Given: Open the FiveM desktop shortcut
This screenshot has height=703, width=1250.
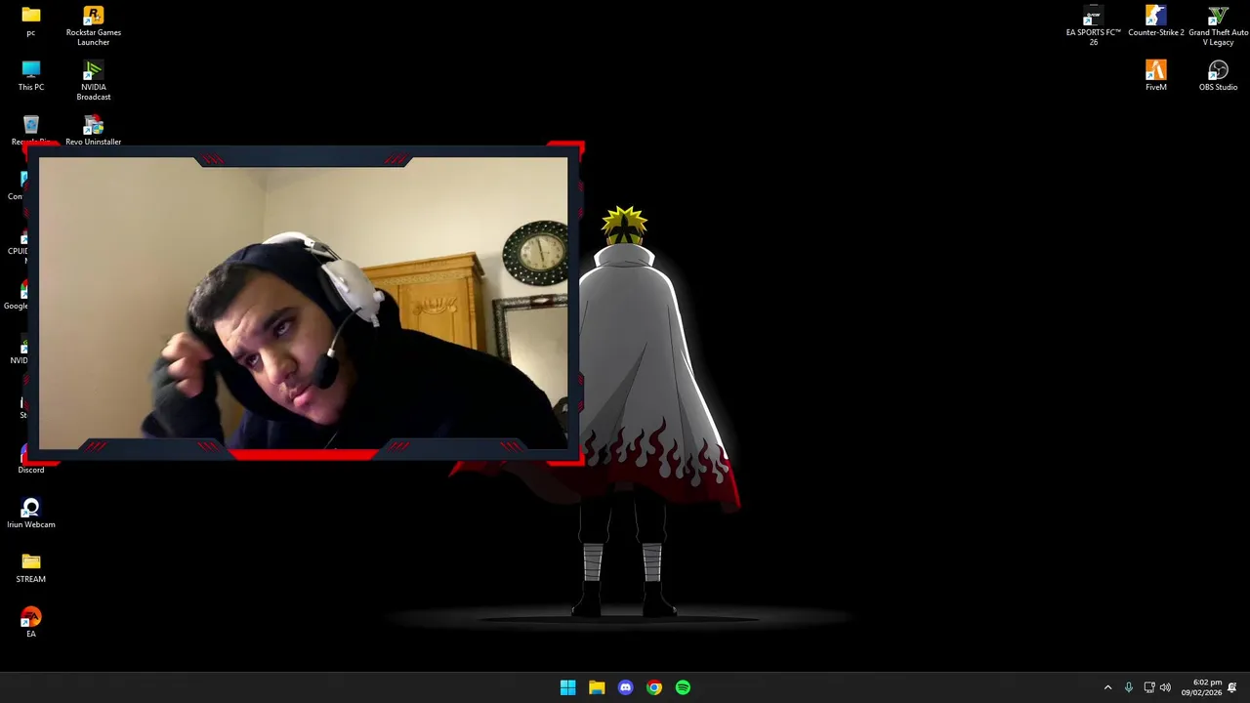Looking at the screenshot, I should (x=1155, y=76).
